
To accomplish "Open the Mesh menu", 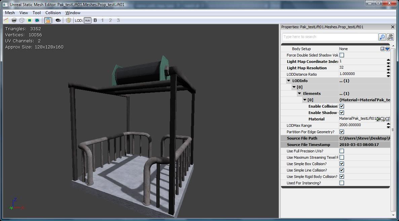I will 10,13.
